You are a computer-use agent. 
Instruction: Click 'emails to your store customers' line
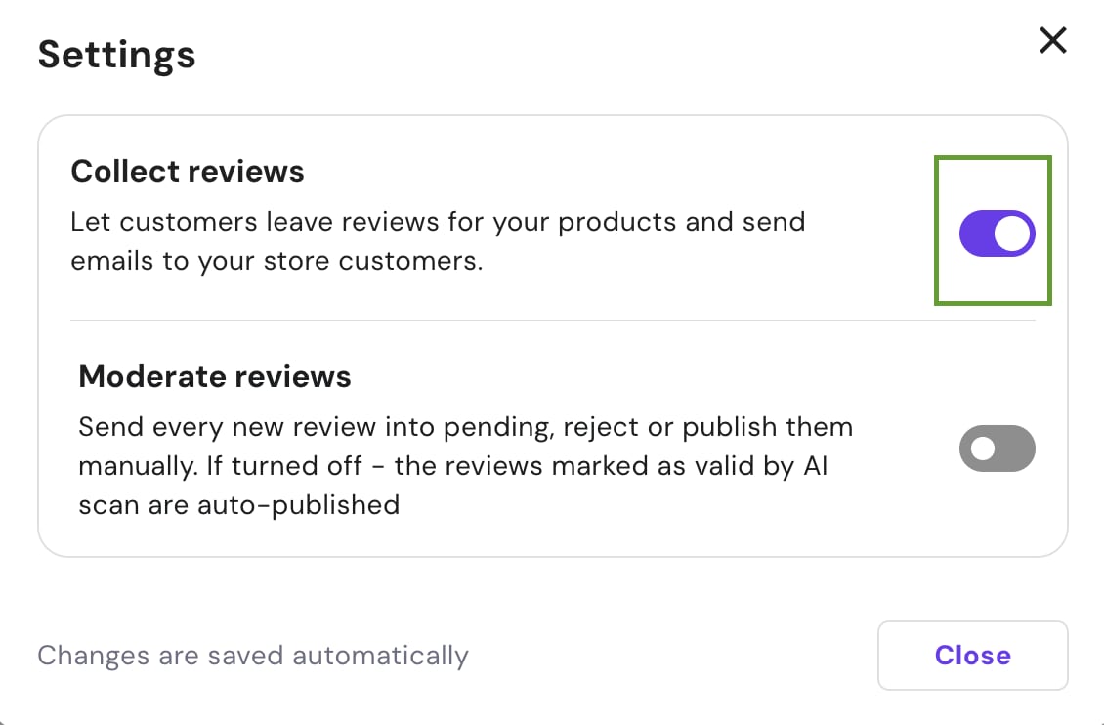point(276,262)
